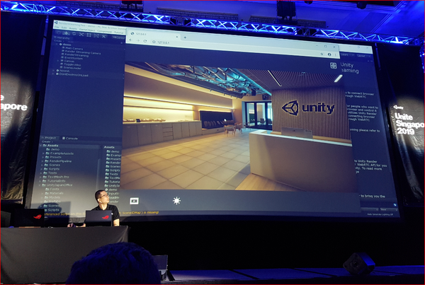
Task: Collapse the Assets root folder
Action: coord(40,146)
